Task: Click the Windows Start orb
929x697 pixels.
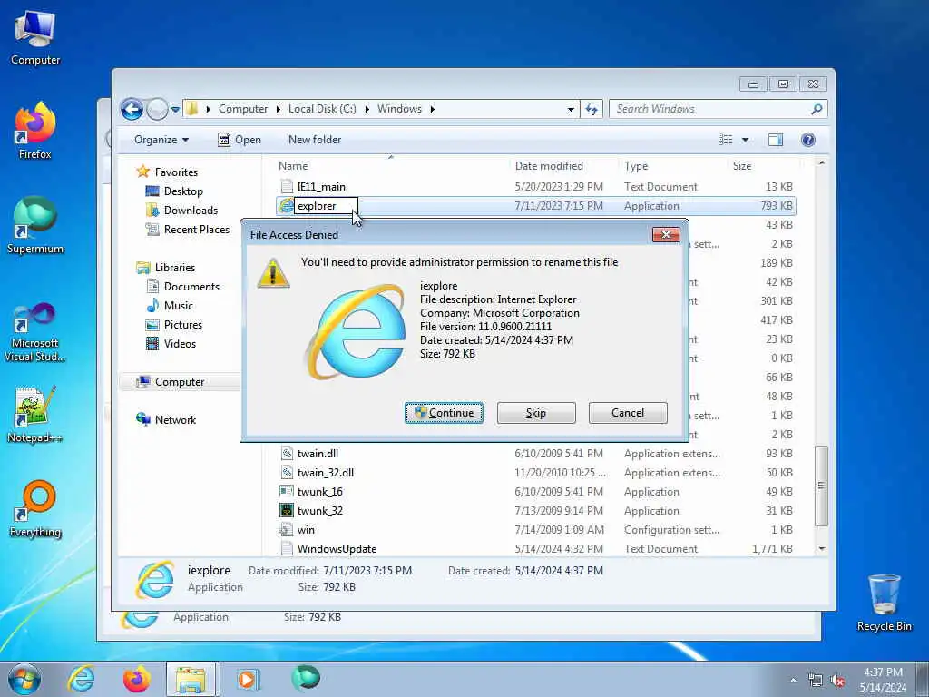Action: pyautogui.click(x=24, y=679)
